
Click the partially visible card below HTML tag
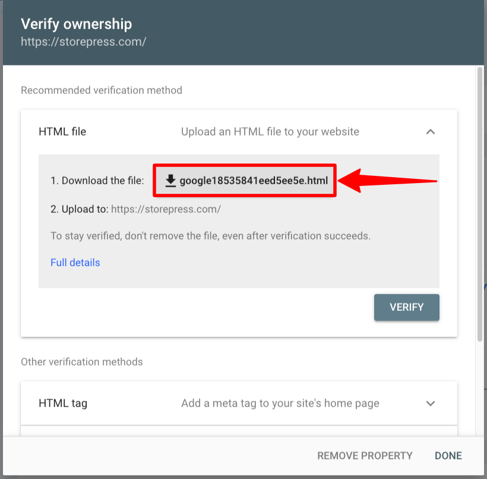pyautogui.click(x=239, y=431)
